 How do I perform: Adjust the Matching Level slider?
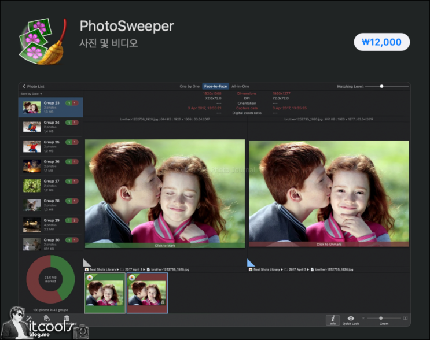[381, 86]
